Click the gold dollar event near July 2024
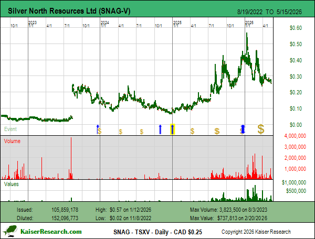This screenshot has height=239, width=315. pyautogui.click(x=142, y=132)
